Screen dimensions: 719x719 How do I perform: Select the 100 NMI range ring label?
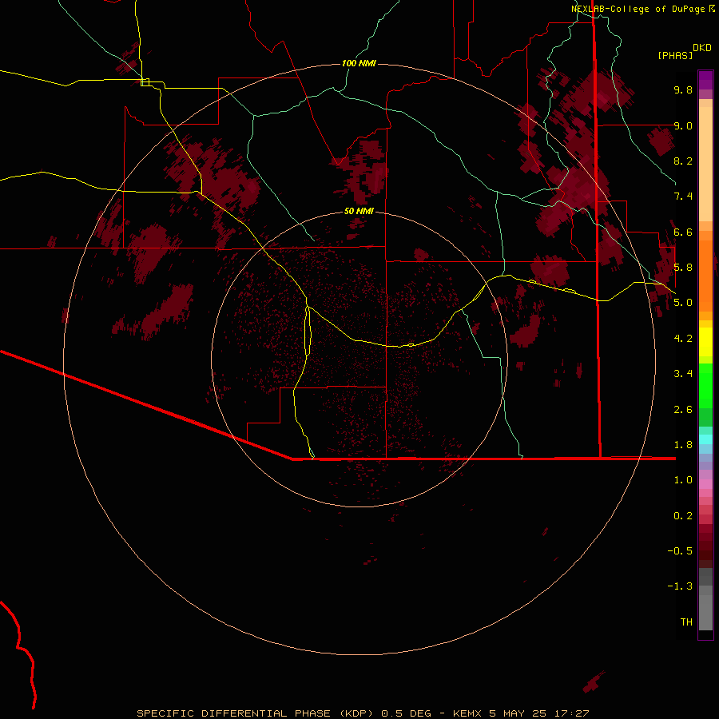tap(359, 63)
